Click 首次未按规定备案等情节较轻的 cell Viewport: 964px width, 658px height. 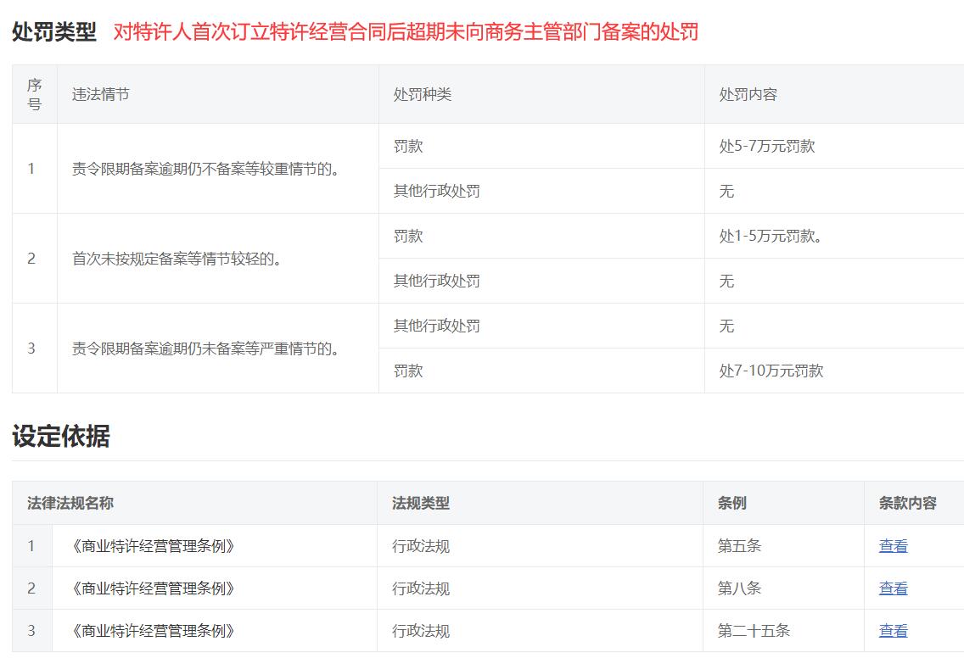177,259
